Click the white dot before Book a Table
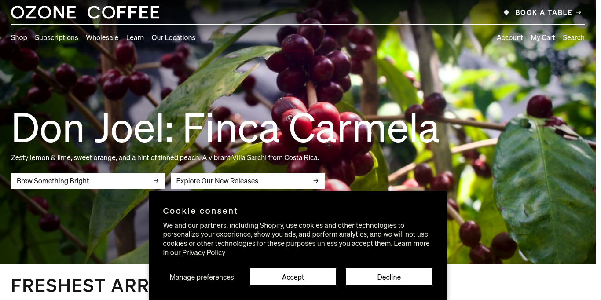 (x=506, y=12)
